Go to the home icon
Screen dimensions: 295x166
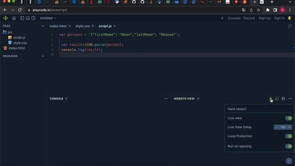pyautogui.click(x=14, y=18)
